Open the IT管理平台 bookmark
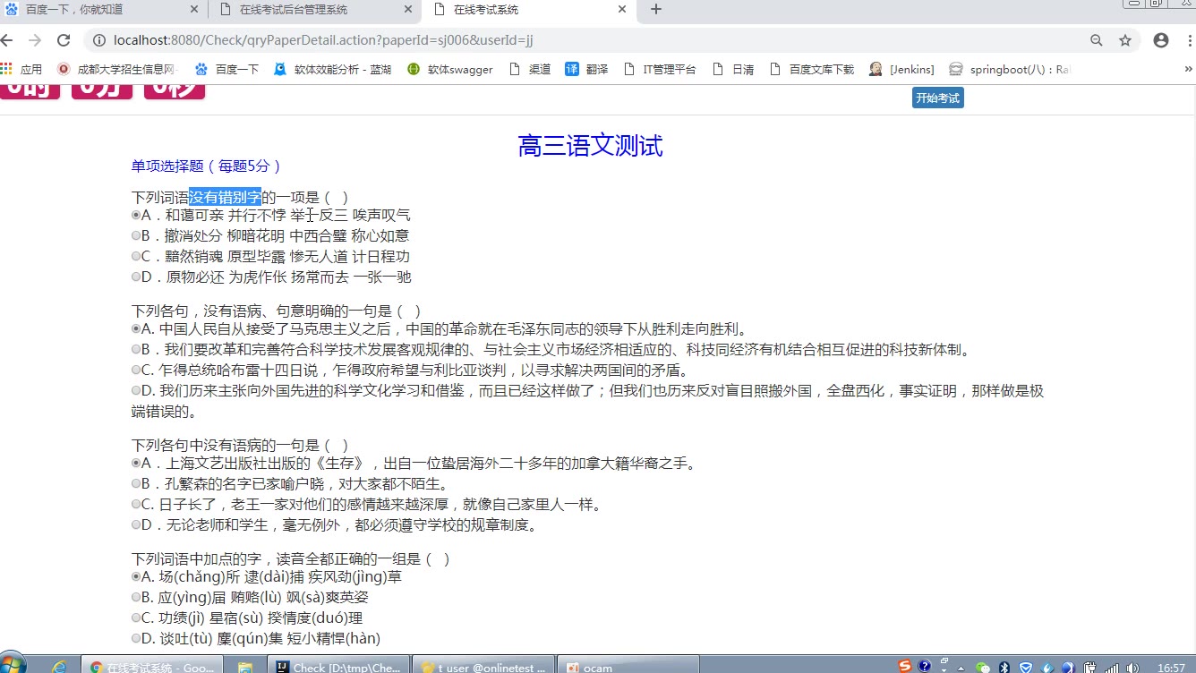 [659, 69]
